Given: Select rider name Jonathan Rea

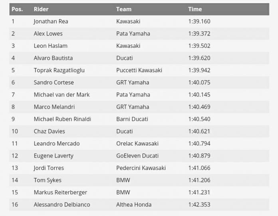Looking at the screenshot, I should click(51, 21).
